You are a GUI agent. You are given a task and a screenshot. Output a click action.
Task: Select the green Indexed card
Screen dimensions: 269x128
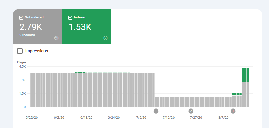[x=87, y=26]
